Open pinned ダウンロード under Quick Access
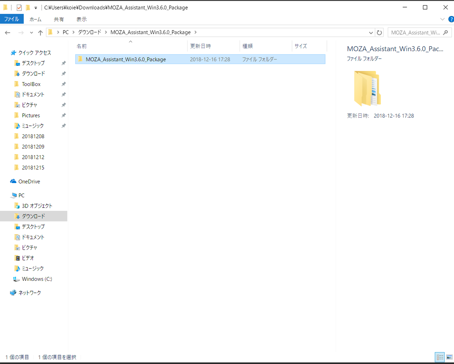The height and width of the screenshot is (364, 454). (33, 74)
